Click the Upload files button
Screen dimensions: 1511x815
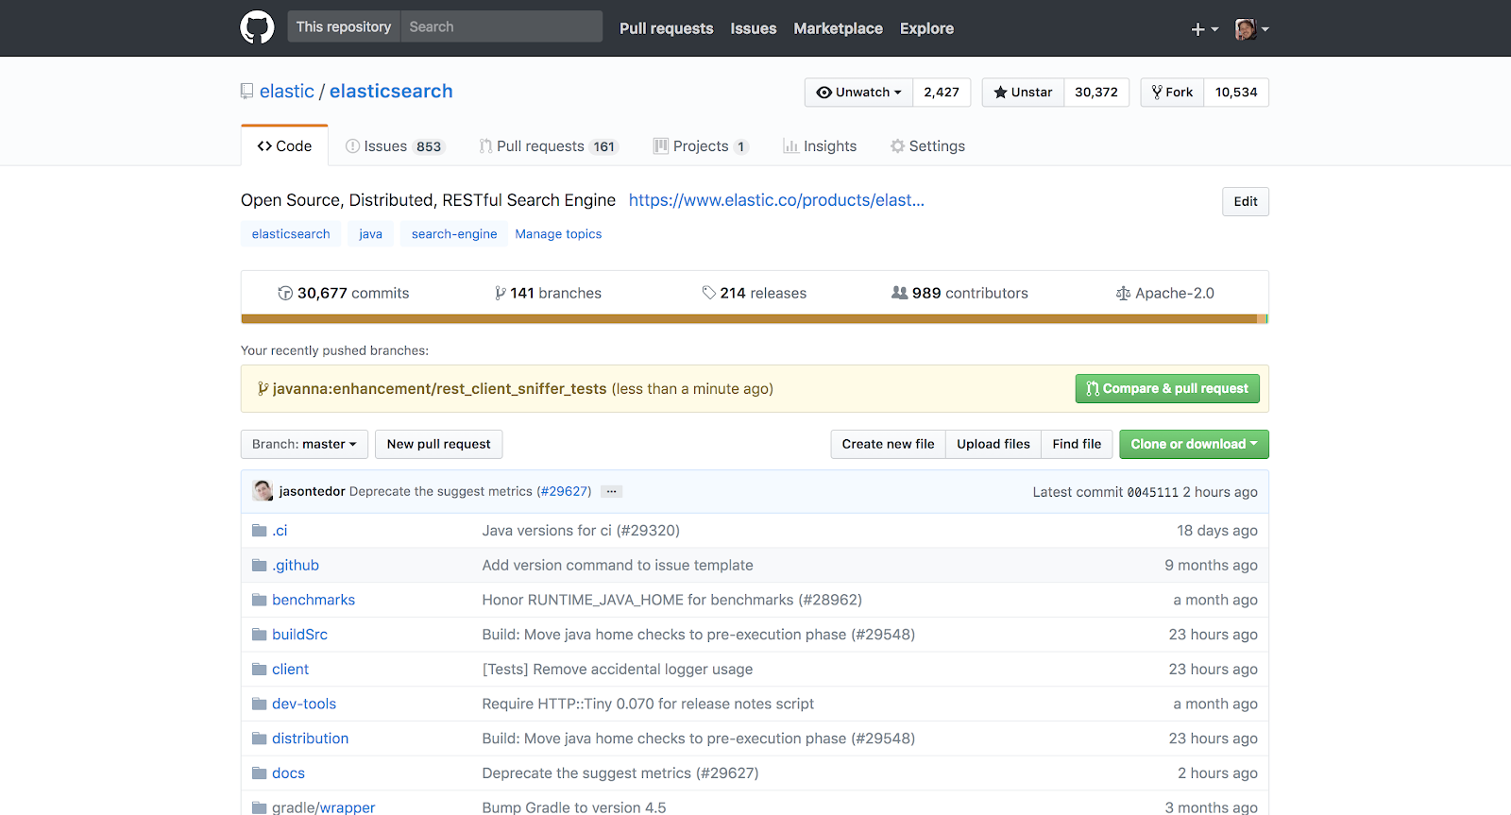tap(993, 445)
